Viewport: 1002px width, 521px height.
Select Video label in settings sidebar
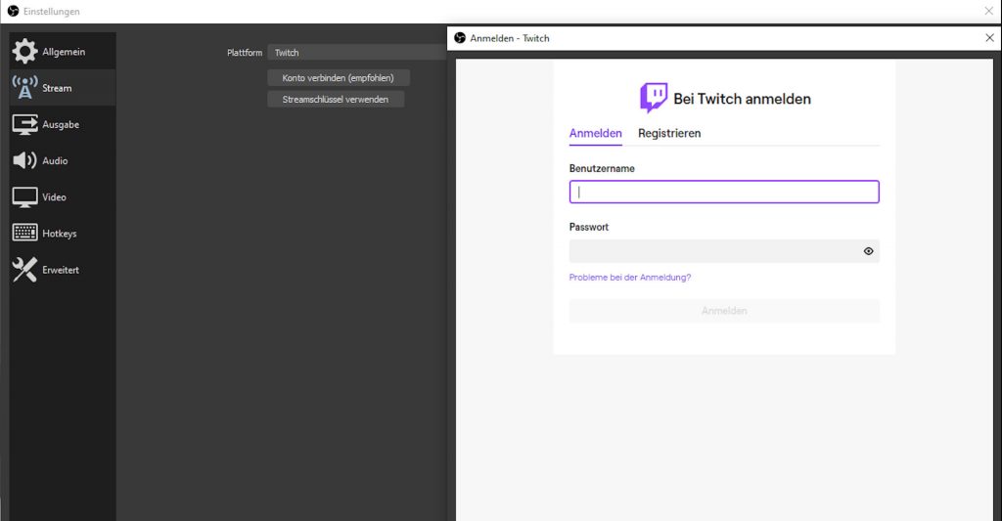click(55, 197)
